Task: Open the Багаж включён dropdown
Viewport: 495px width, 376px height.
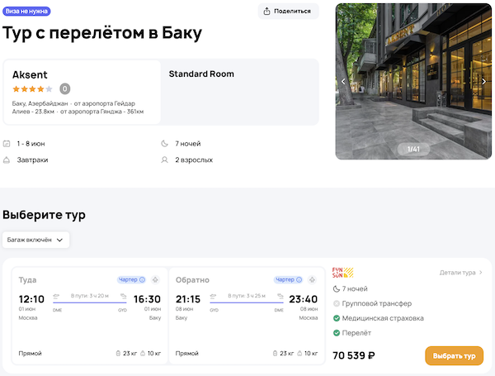Action: point(35,240)
